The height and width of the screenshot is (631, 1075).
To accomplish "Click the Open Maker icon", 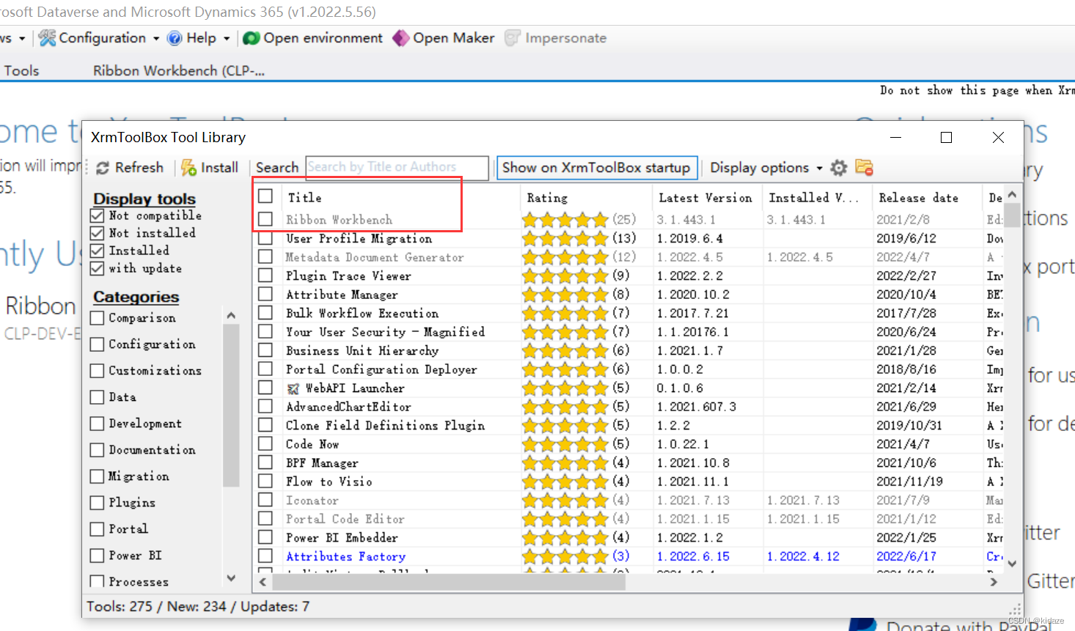I will coord(400,37).
